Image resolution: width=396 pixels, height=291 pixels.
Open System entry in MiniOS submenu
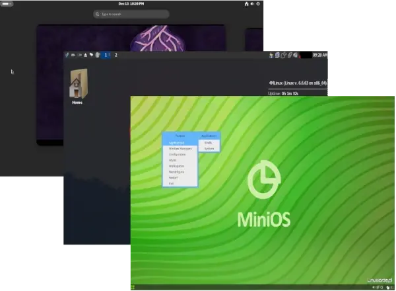click(x=209, y=149)
